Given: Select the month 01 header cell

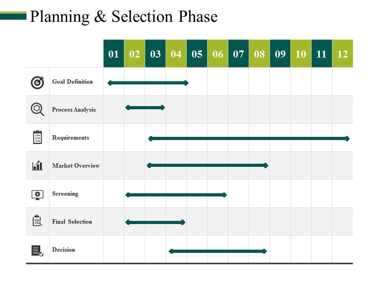Looking at the screenshot, I should click(x=114, y=54).
